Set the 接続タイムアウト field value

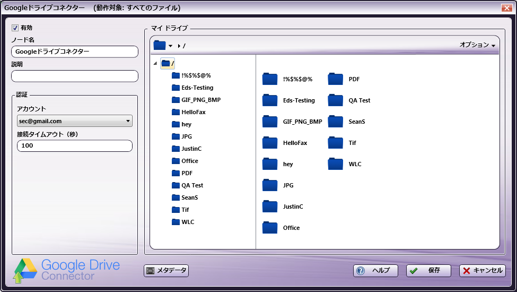tap(75, 145)
